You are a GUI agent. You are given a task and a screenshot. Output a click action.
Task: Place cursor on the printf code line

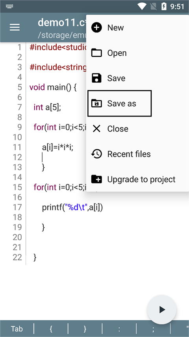72,207
